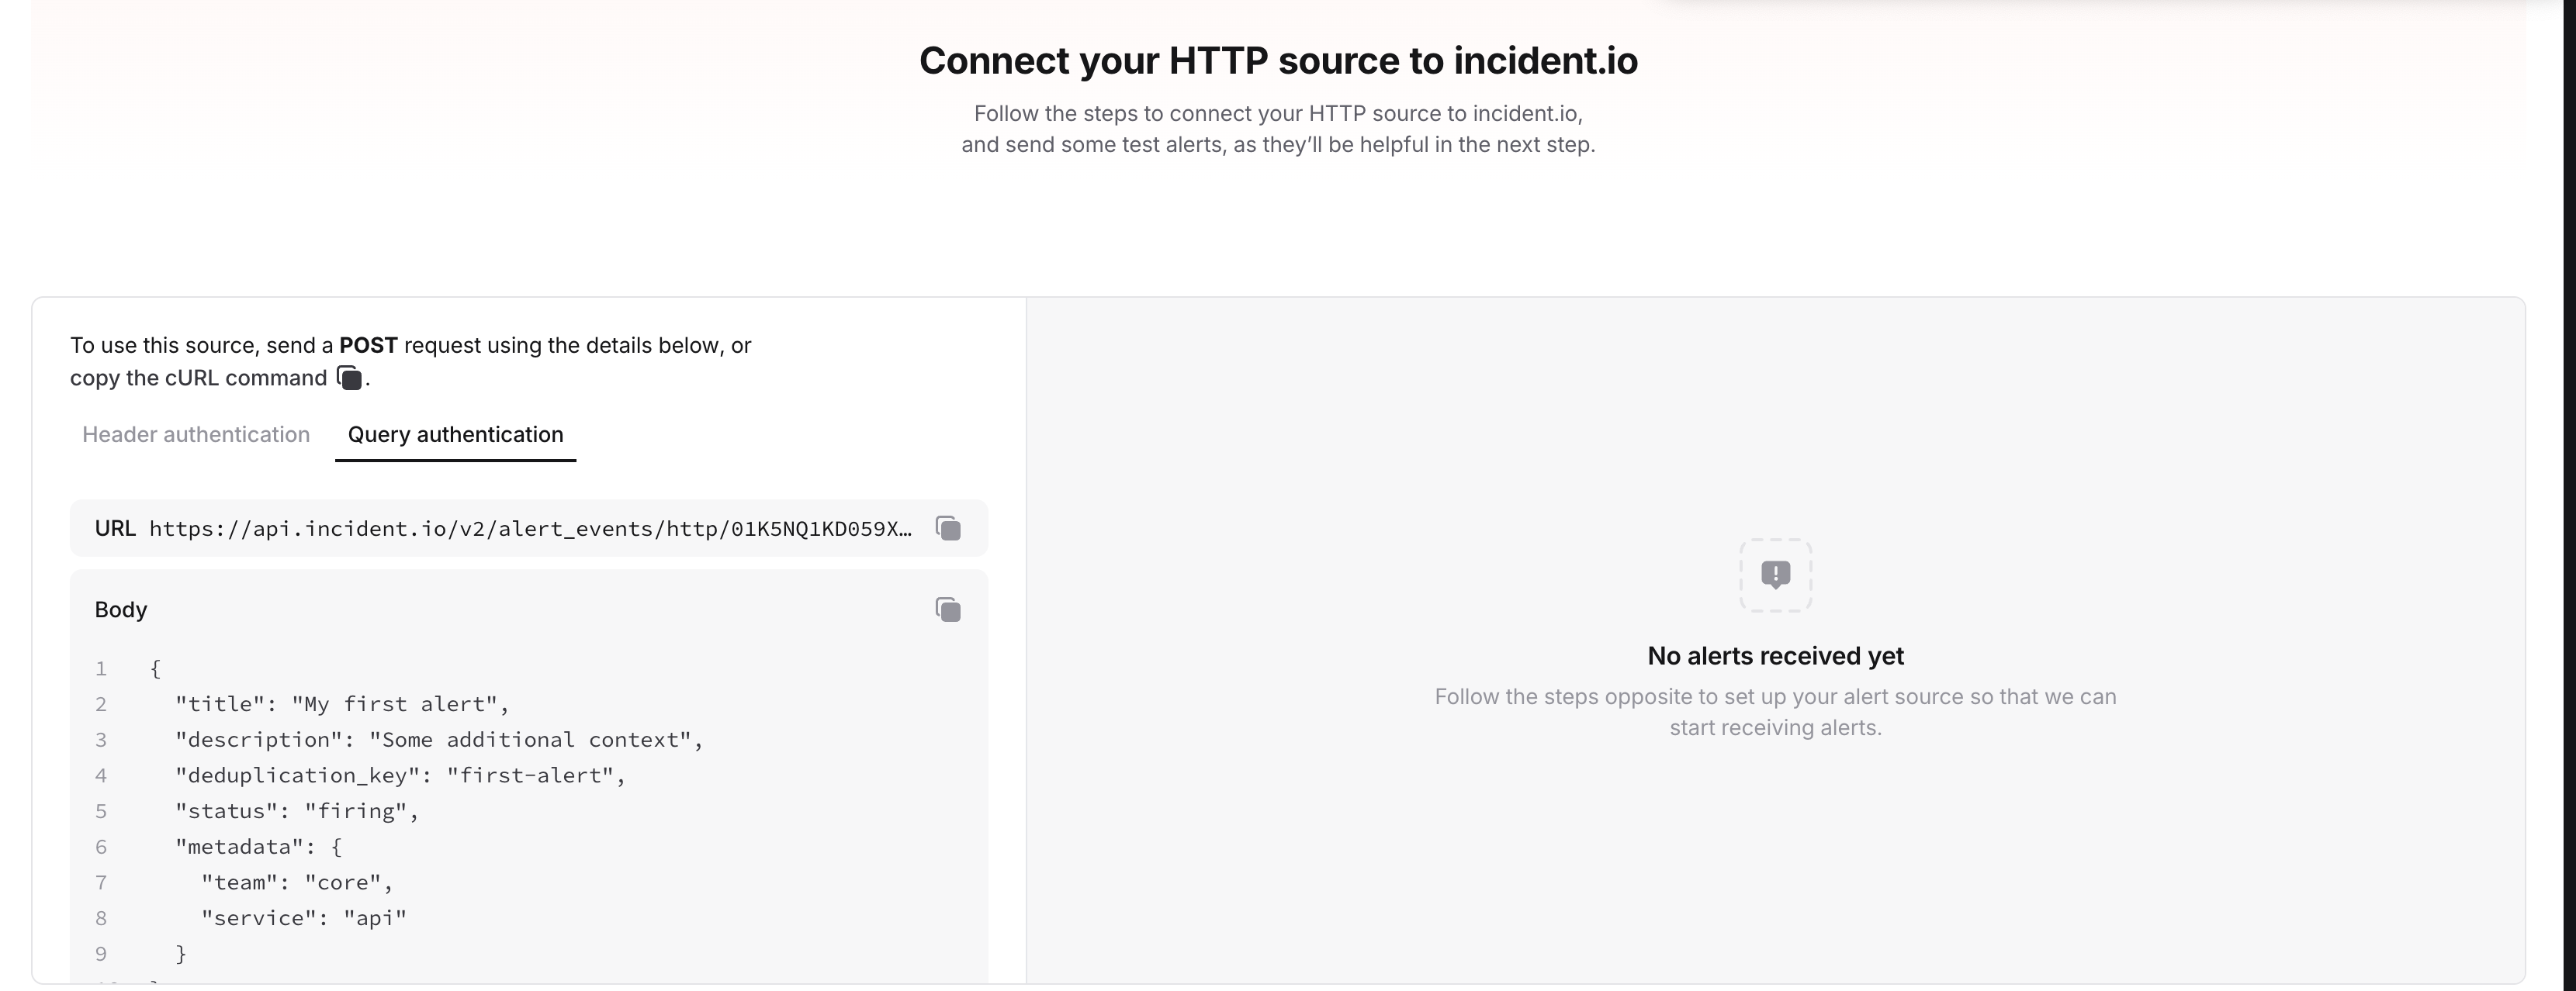Click the alert exclamation placeholder icon
Viewport: 2576px width, 991px height.
tap(1775, 576)
